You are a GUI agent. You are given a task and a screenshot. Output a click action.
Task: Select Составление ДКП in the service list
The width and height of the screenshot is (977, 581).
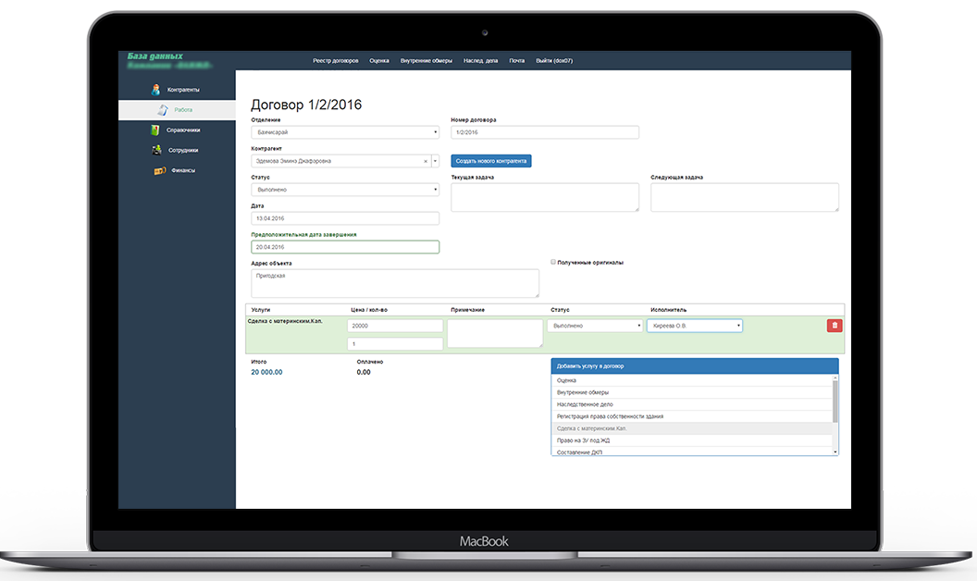[692, 451]
